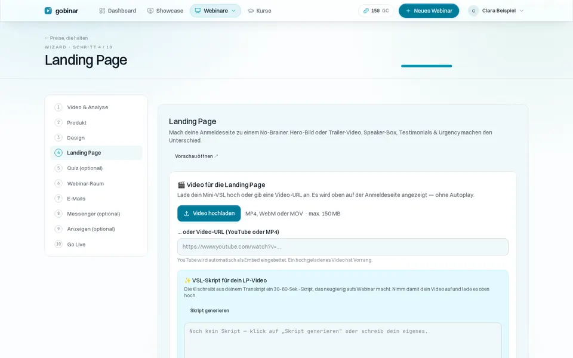573x358 pixels.
Task: Go to wizard step Produkt
Action: point(96,122)
